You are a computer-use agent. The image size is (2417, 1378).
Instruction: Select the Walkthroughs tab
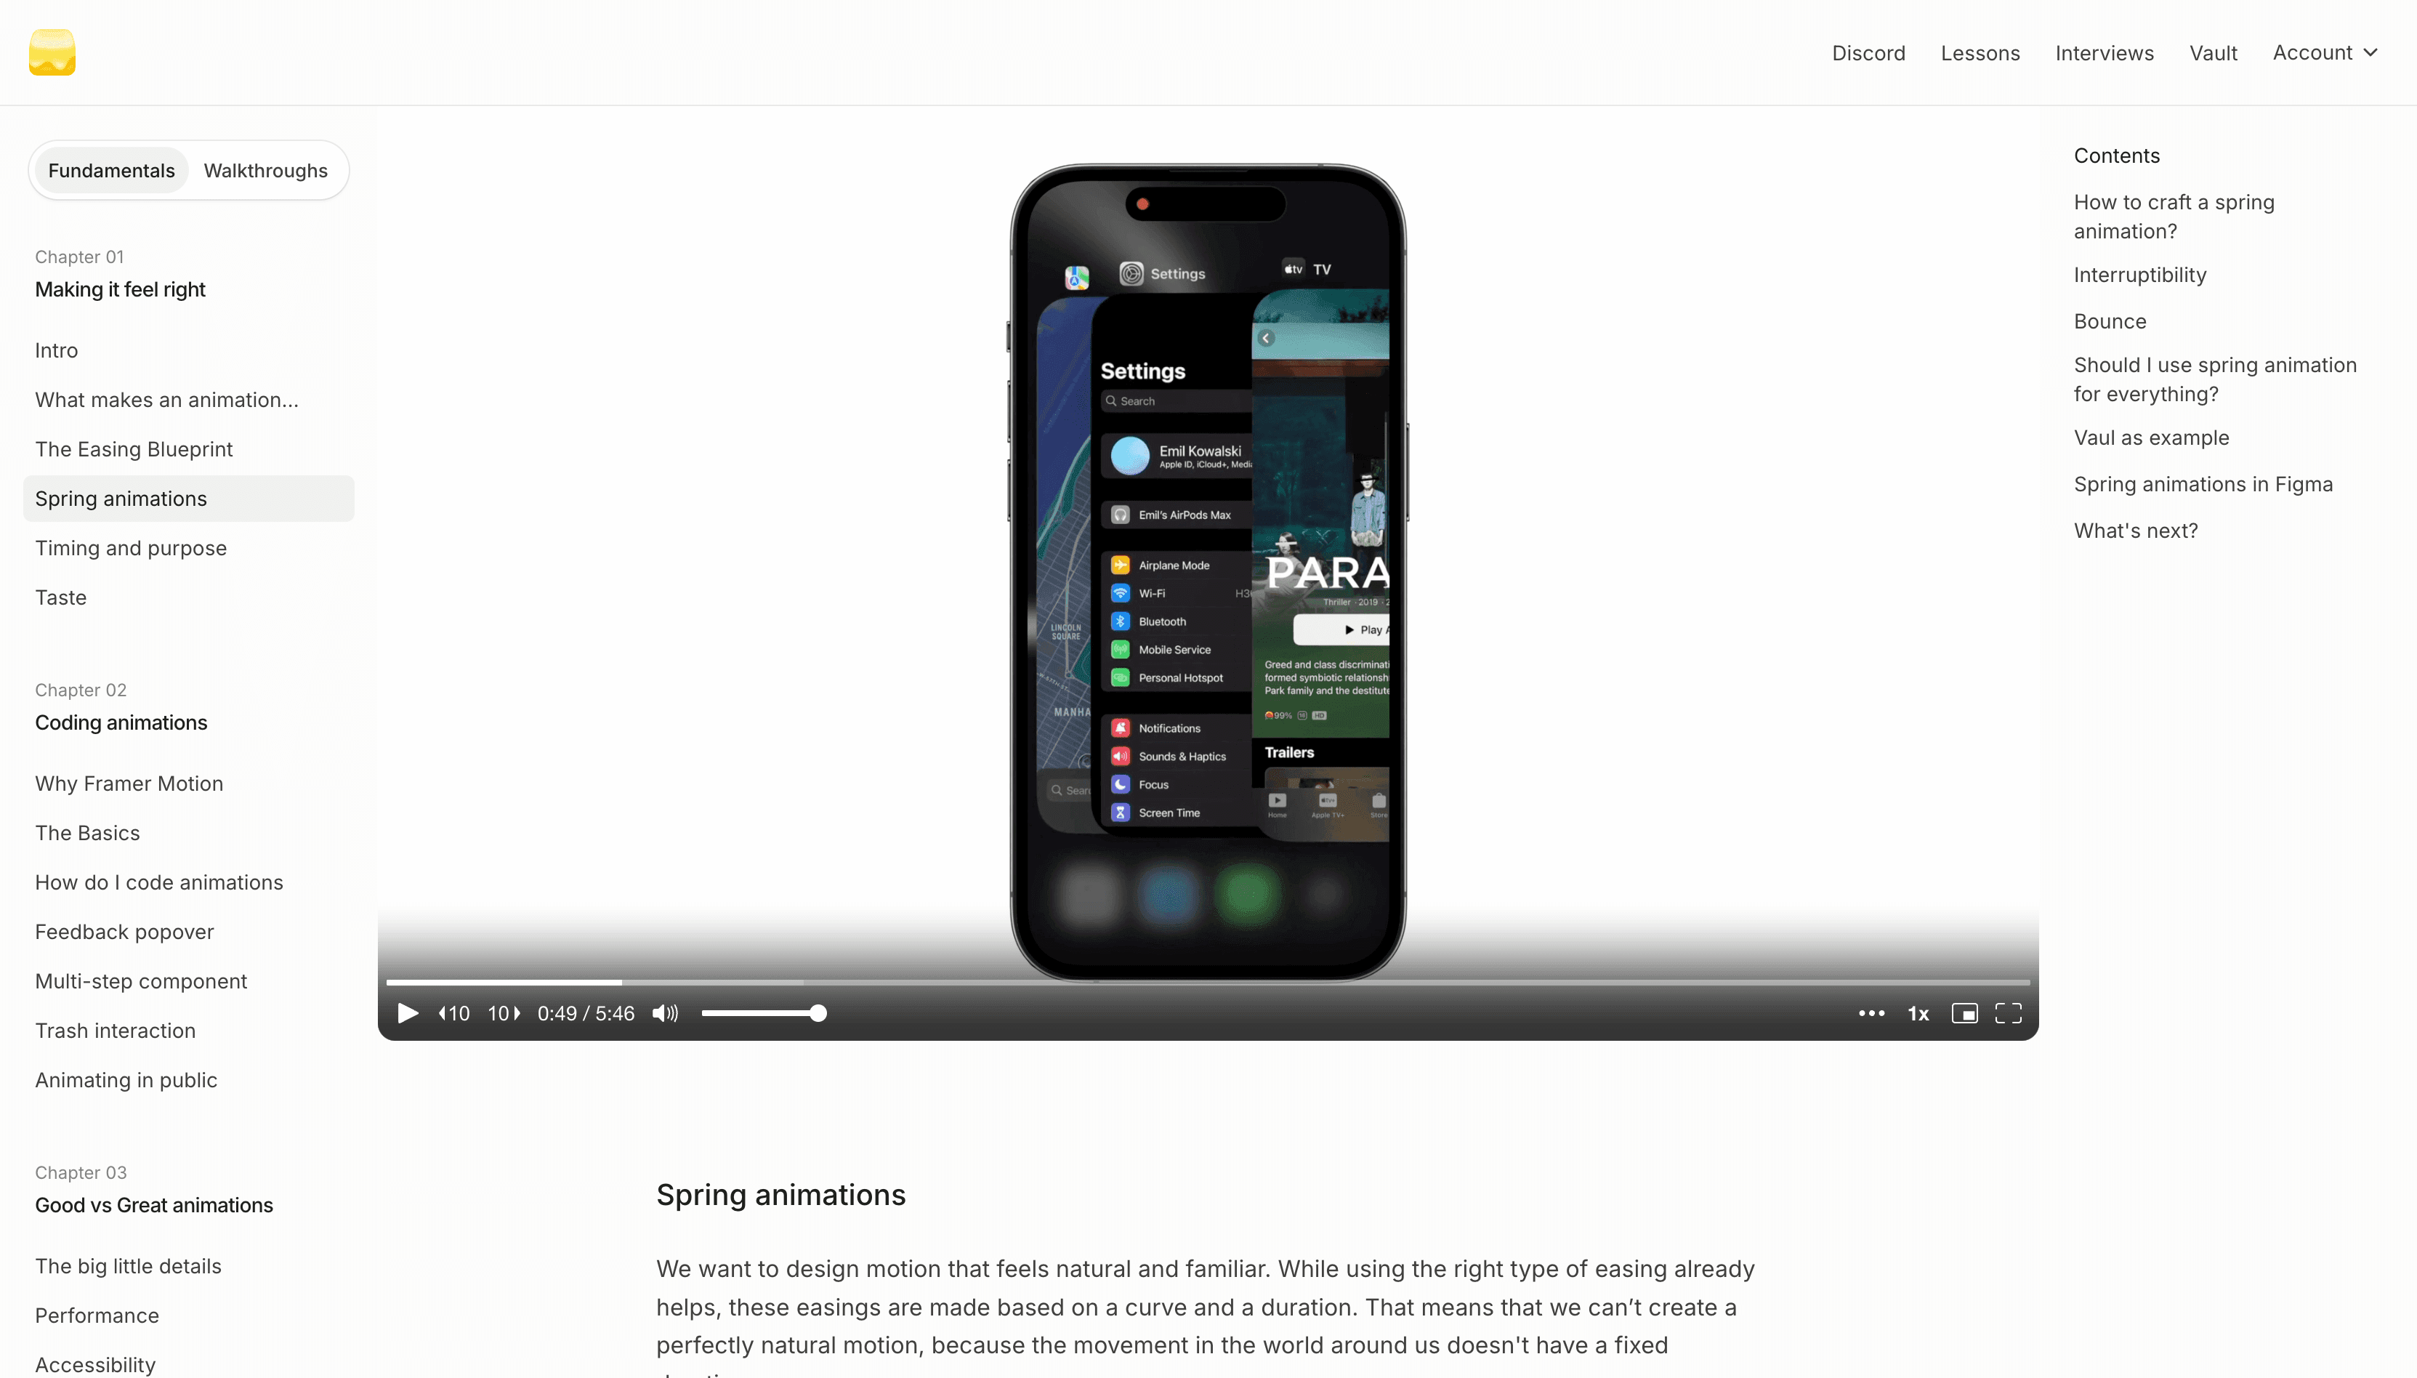coord(265,168)
